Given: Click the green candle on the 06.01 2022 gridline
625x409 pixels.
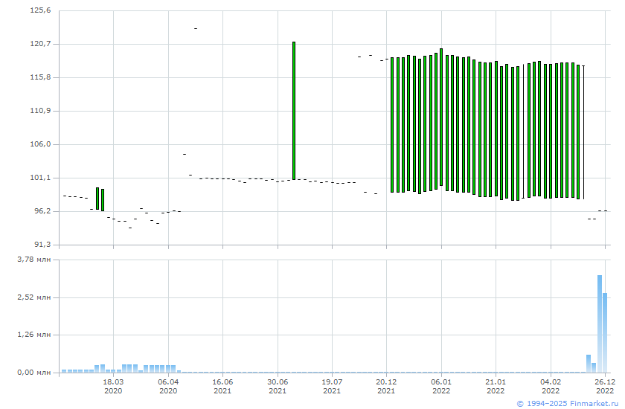Looking at the screenshot, I should 441,117.
